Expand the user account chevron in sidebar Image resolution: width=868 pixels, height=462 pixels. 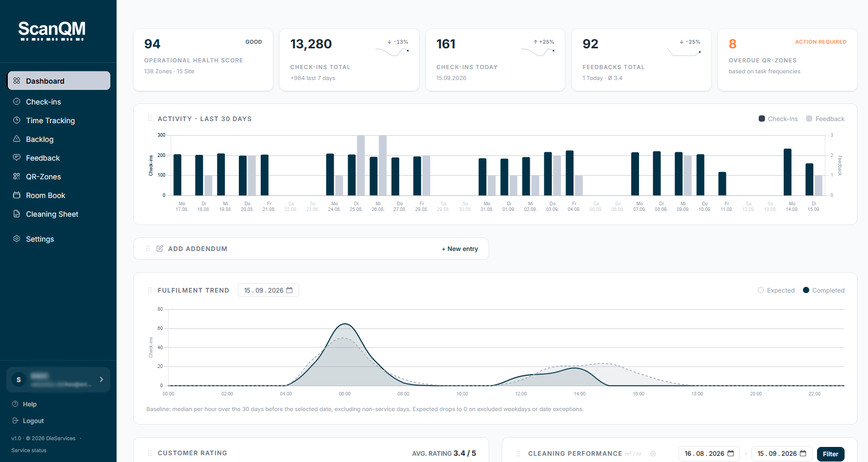(101, 379)
